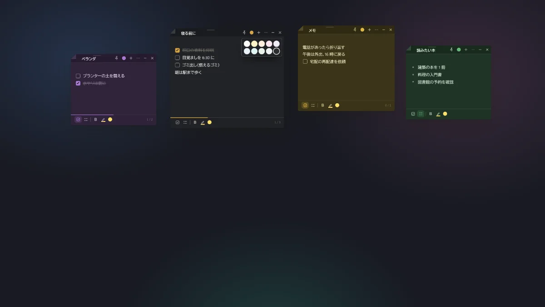This screenshot has width=545, height=307.
Task: Toggle bullet list in the 寝る前に note toolbar
Action: coord(185,122)
